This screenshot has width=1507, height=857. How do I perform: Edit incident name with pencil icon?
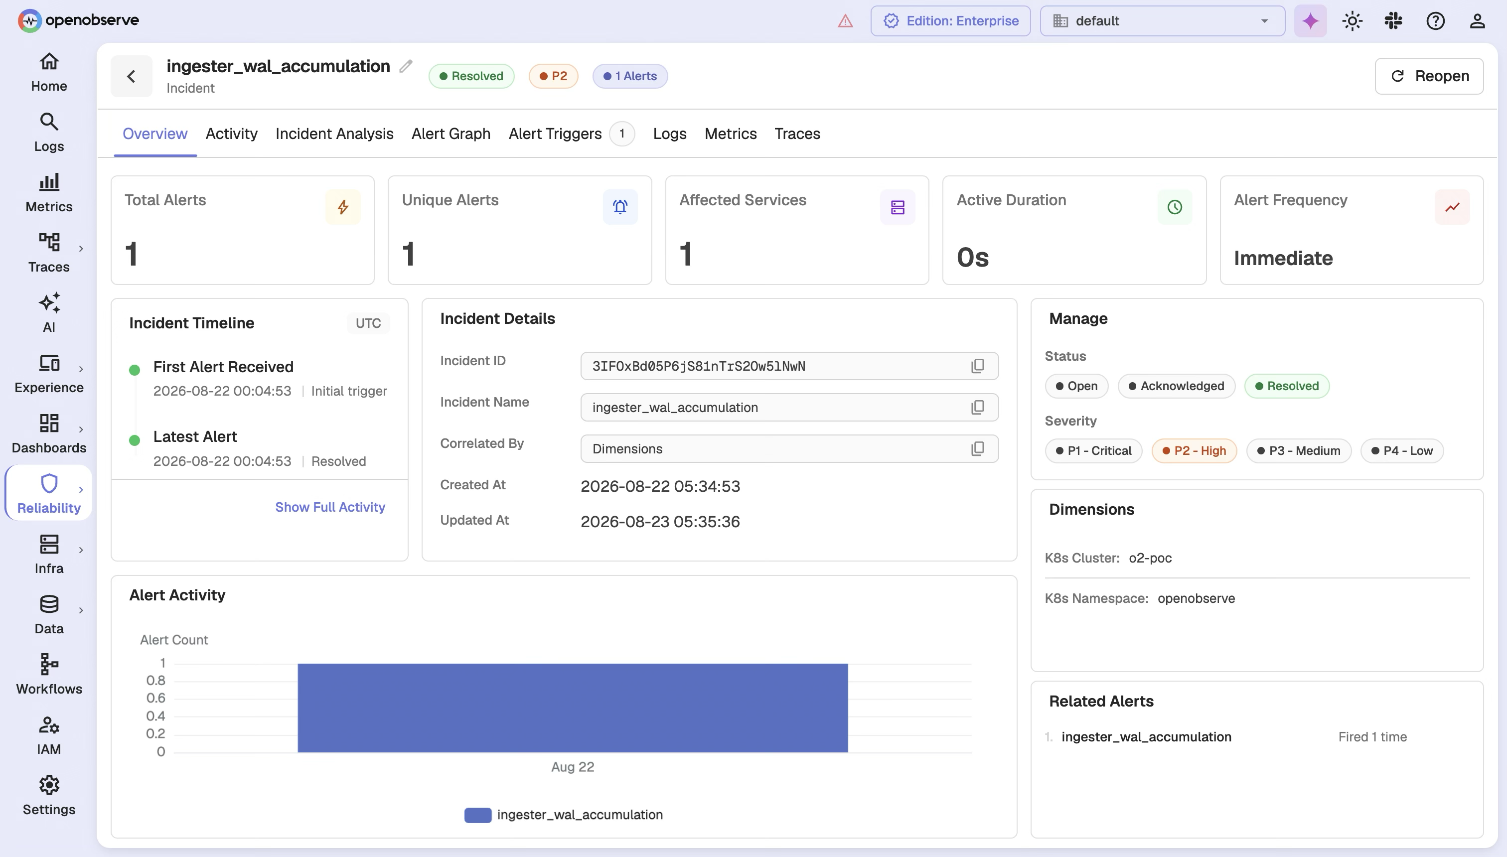406,66
